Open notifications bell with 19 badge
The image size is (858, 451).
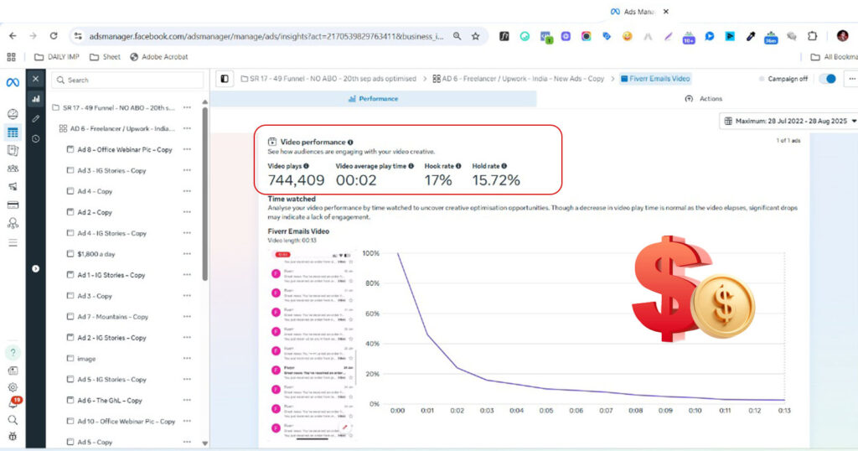click(x=13, y=403)
